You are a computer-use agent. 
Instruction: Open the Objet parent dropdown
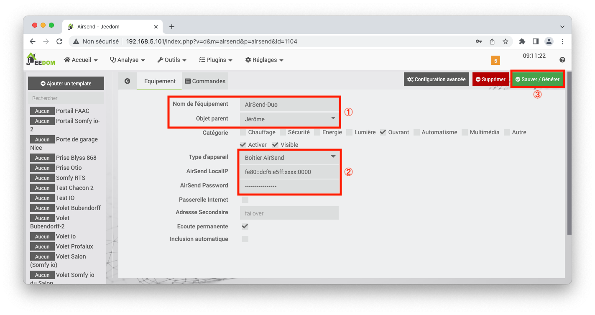tap(289, 118)
